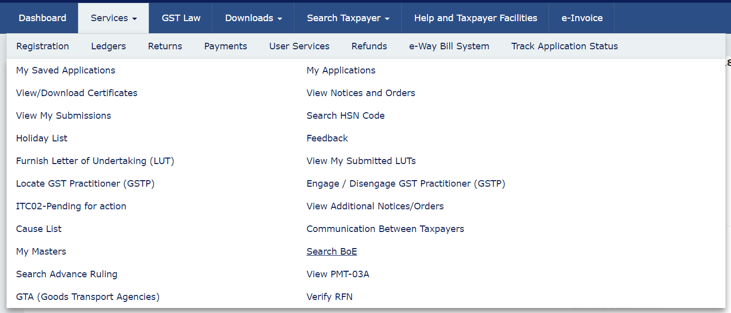Select the Track Application Status tab
731x313 pixels.
click(565, 46)
